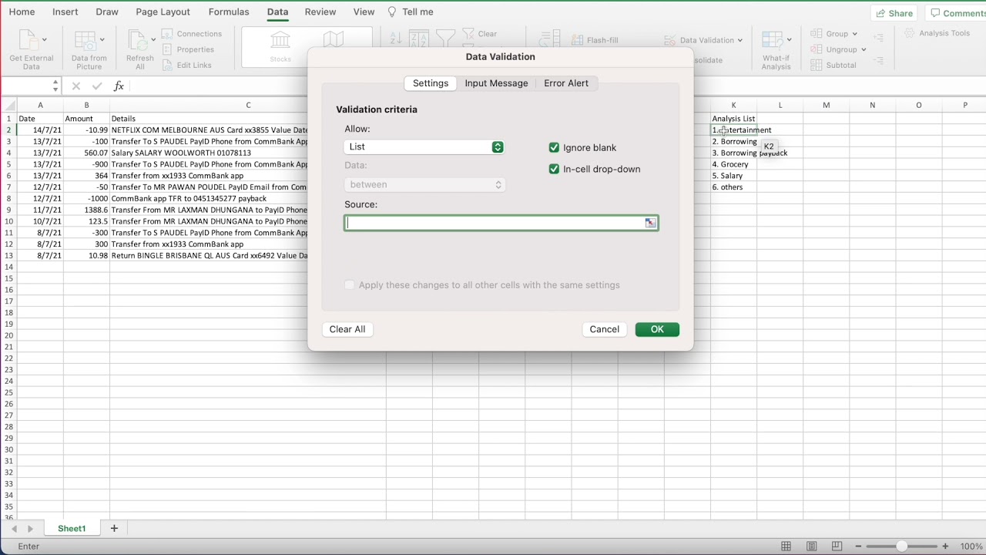Open the Allow dropdown showing List

pos(424,146)
